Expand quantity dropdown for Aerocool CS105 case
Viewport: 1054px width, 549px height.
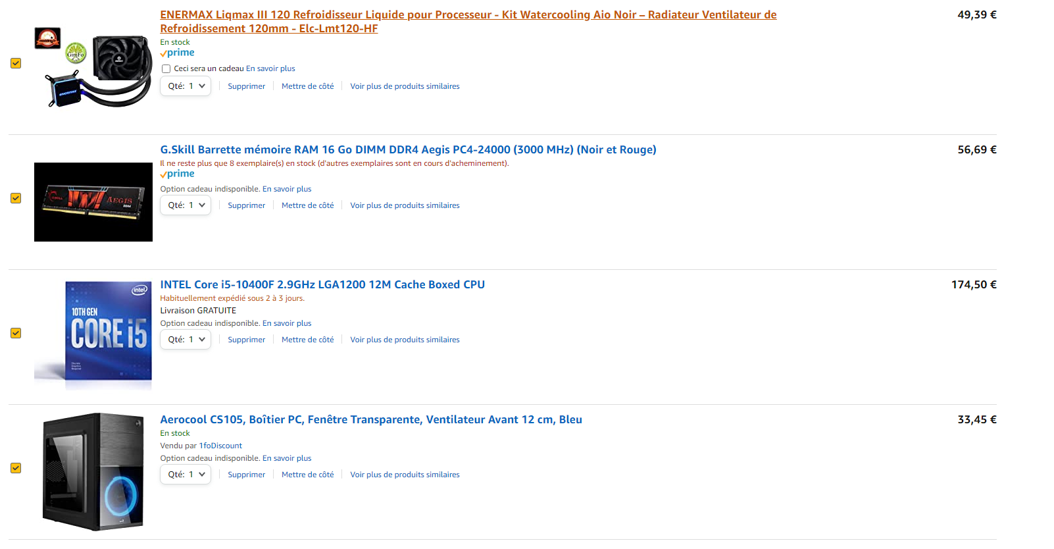[x=186, y=475]
